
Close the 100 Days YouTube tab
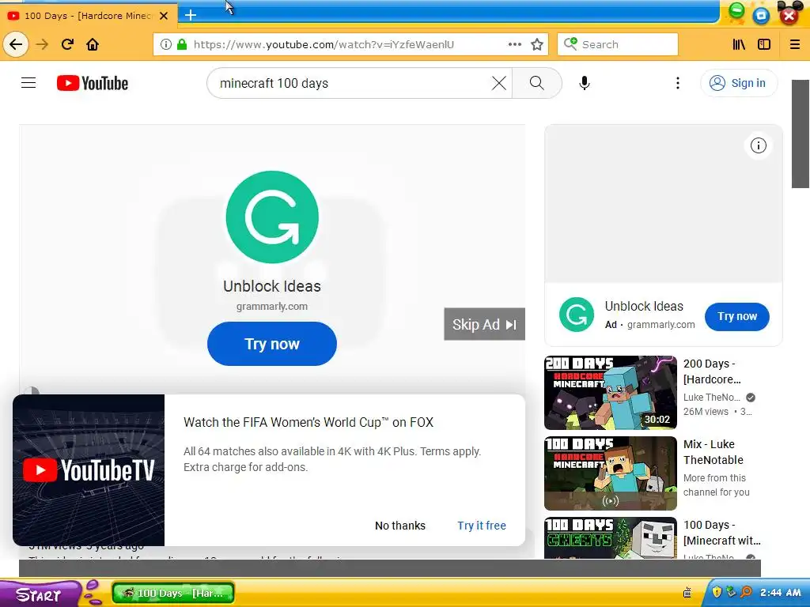coord(164,16)
